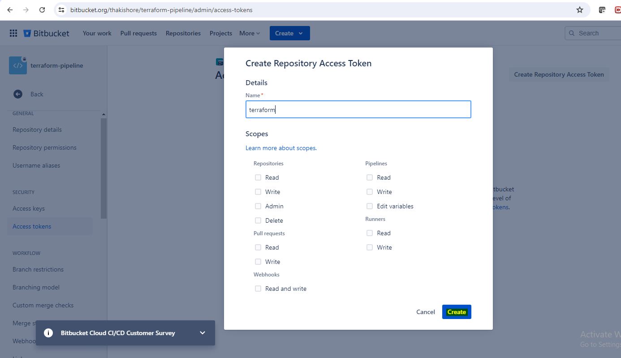Open Pull requests in top navigation

(x=138, y=33)
